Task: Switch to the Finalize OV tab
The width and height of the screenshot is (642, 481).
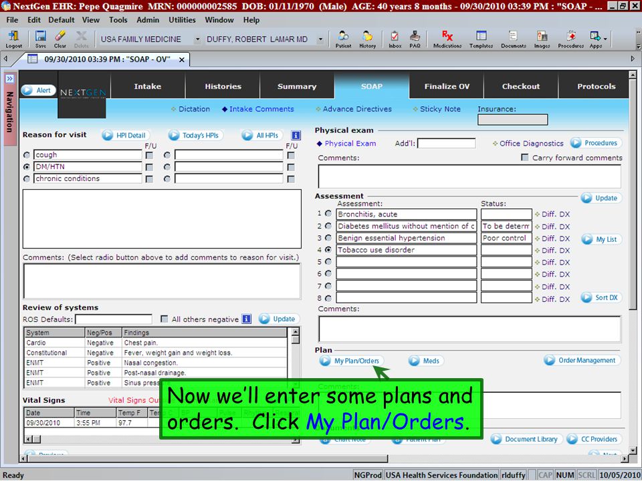Action: (447, 86)
